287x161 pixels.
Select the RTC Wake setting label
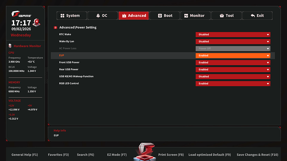pyautogui.click(x=65, y=34)
